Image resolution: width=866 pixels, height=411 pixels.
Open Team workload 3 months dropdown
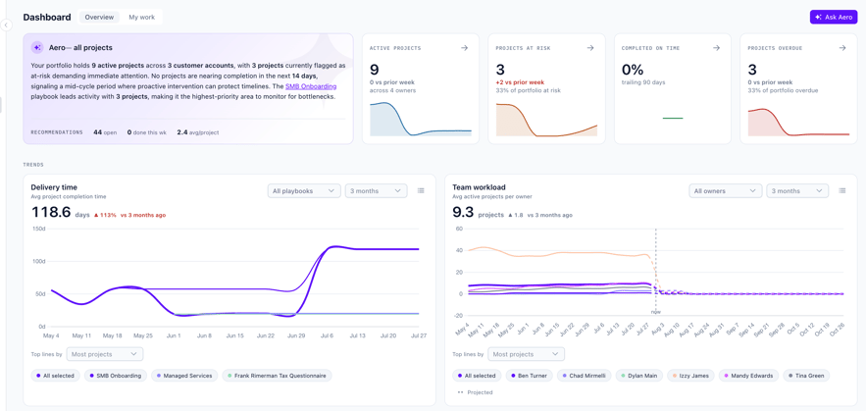click(x=797, y=190)
